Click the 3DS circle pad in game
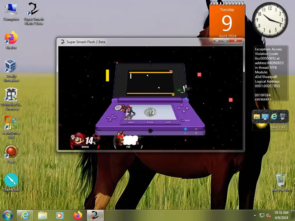 tap(118, 108)
